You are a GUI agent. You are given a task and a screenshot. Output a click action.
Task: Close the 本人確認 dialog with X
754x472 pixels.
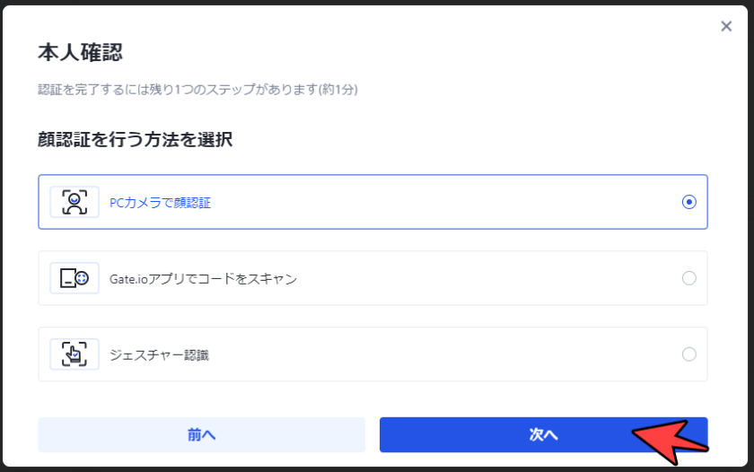726,26
